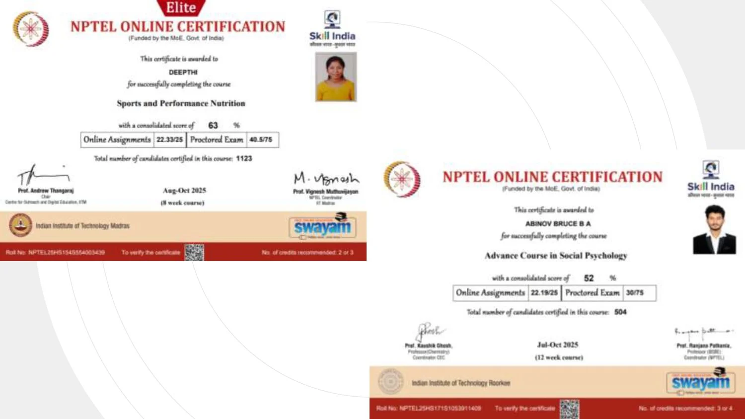The image size is (745, 419).
Task: Click the (8 week course) text
Action: [x=182, y=203]
